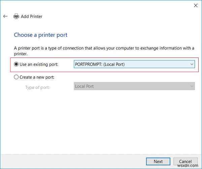Click the Next button
Image resolution: width=202 pixels, height=169 pixels.
pyautogui.click(x=158, y=161)
